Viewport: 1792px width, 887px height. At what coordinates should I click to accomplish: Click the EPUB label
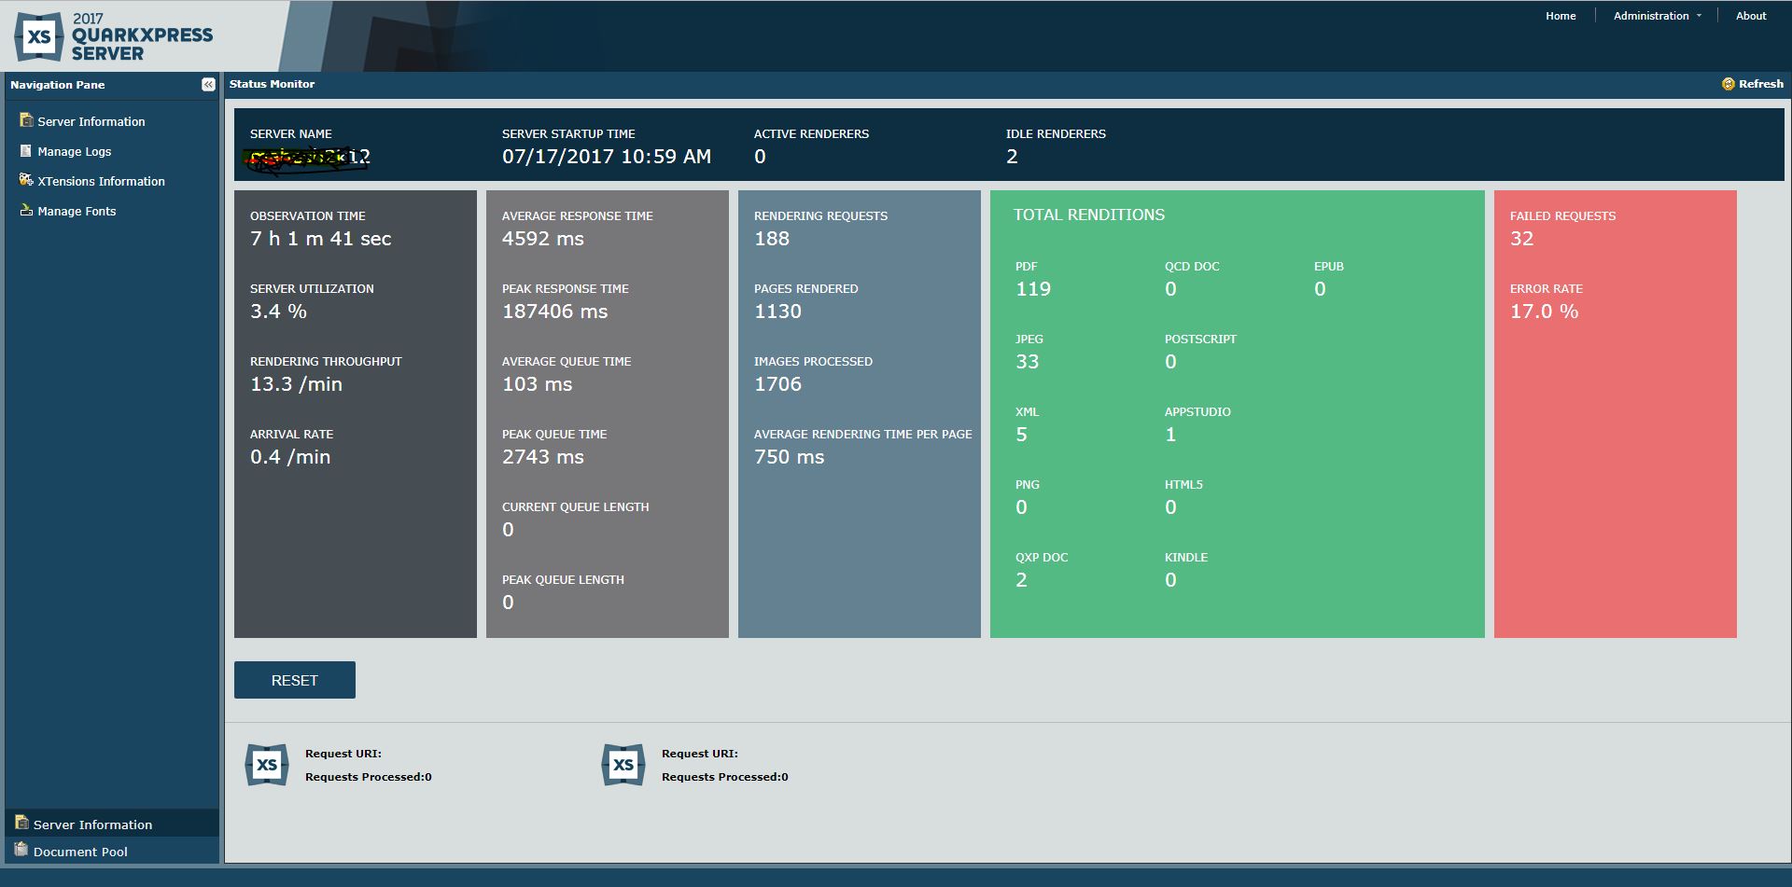[1329, 267]
